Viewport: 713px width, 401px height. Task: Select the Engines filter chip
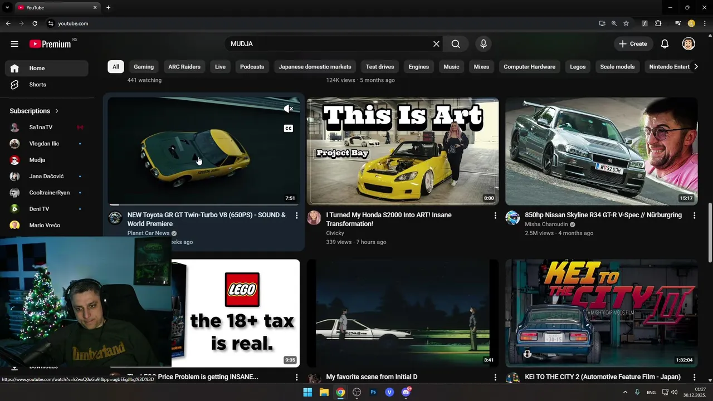(419, 67)
